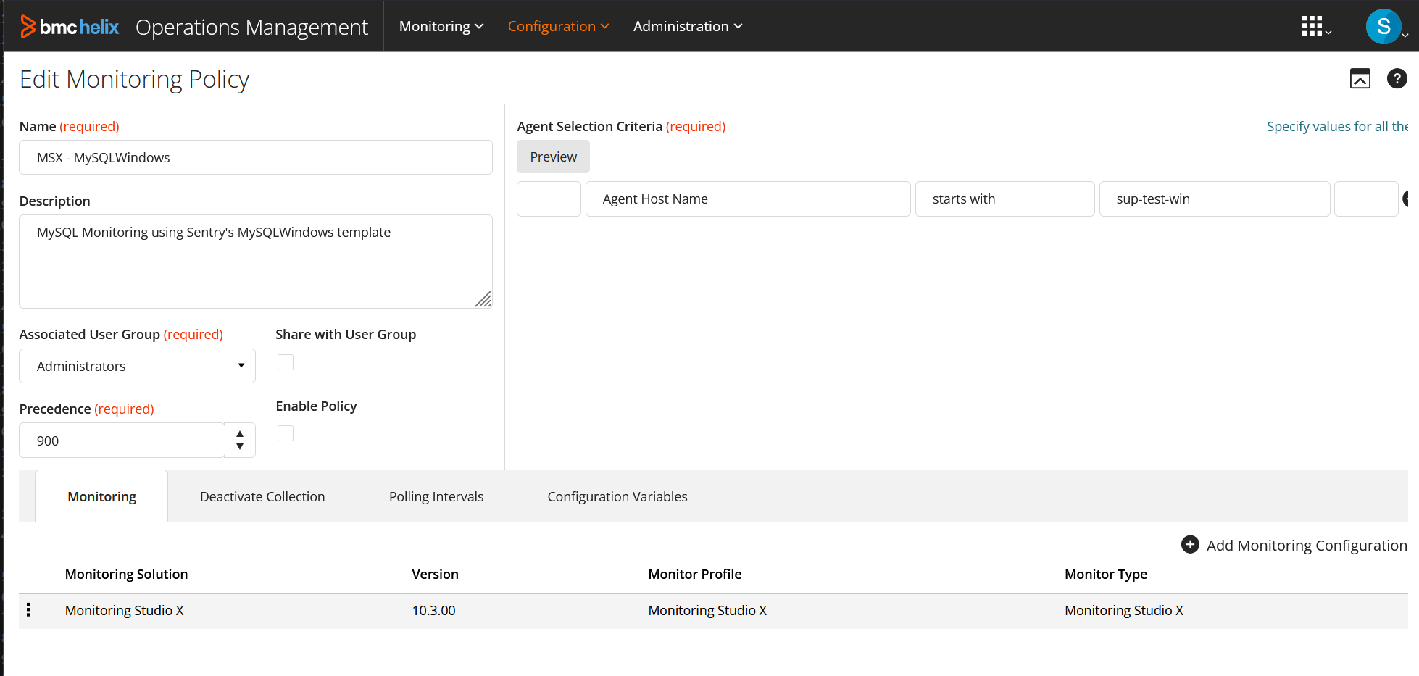Open the kebab menu on Monitoring Studio X row

(x=28, y=610)
